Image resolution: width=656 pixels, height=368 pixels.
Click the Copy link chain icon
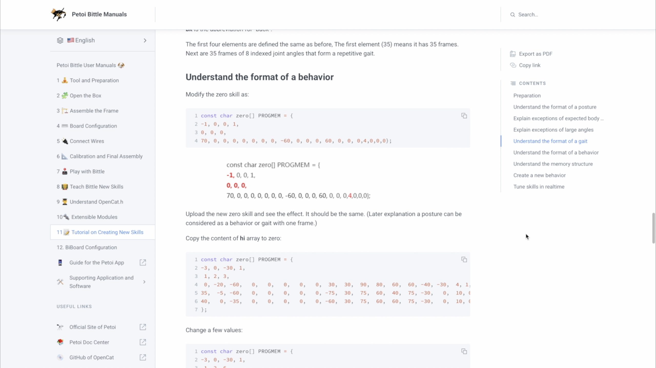click(x=513, y=65)
